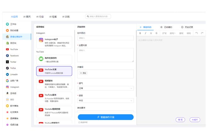This screenshot has height=139, width=208.
Task: Open 社交媒体 social media in the sidebar
Action: (17, 112)
